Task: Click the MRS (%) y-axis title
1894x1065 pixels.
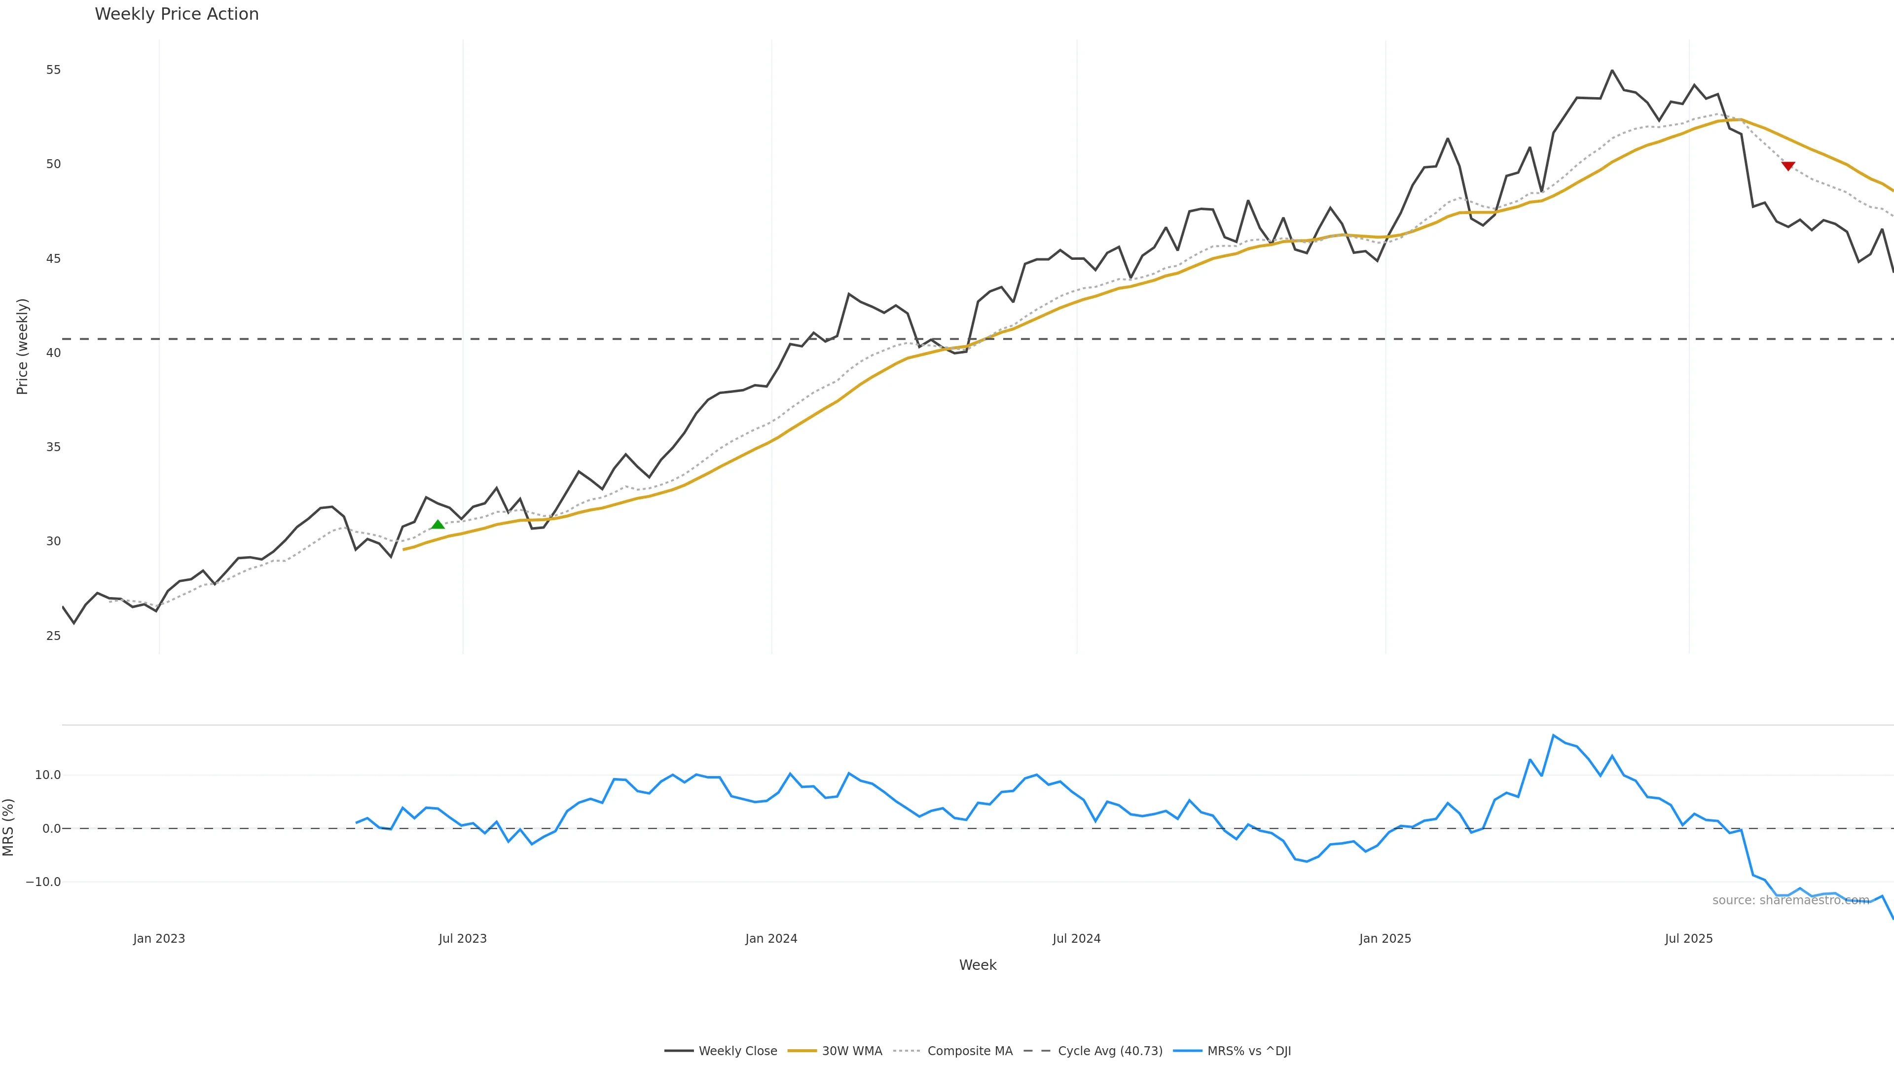Action: coord(9,827)
